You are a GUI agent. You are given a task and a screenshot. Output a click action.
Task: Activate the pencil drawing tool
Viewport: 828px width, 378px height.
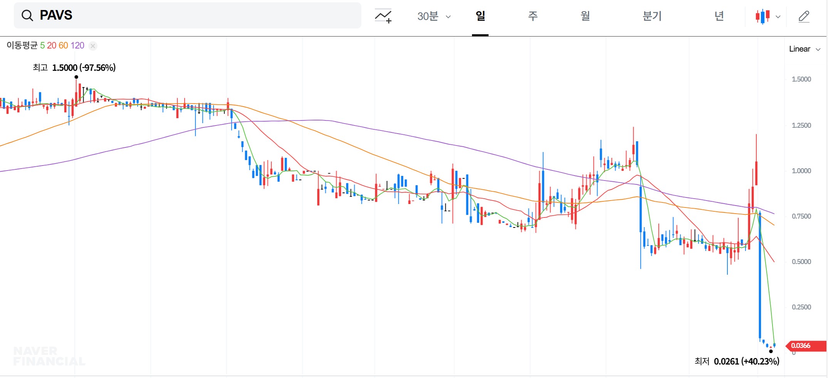click(x=804, y=17)
